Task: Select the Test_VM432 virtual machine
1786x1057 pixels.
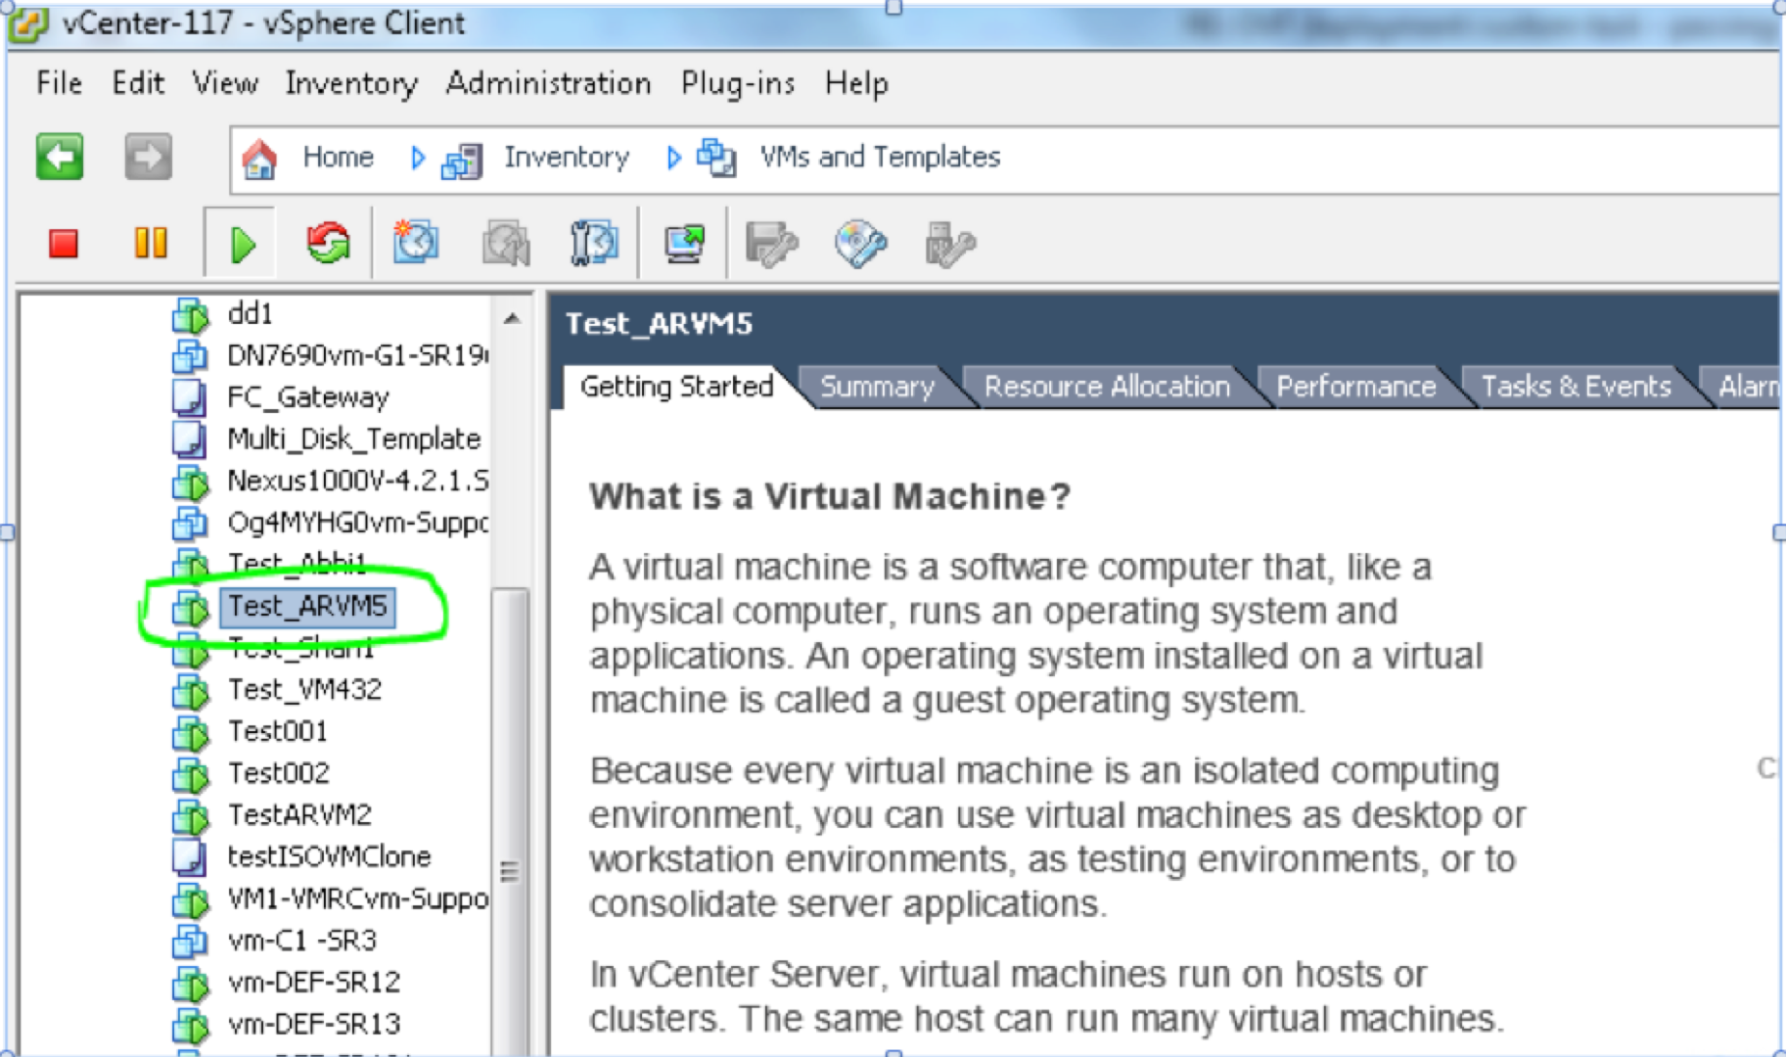Action: point(304,690)
